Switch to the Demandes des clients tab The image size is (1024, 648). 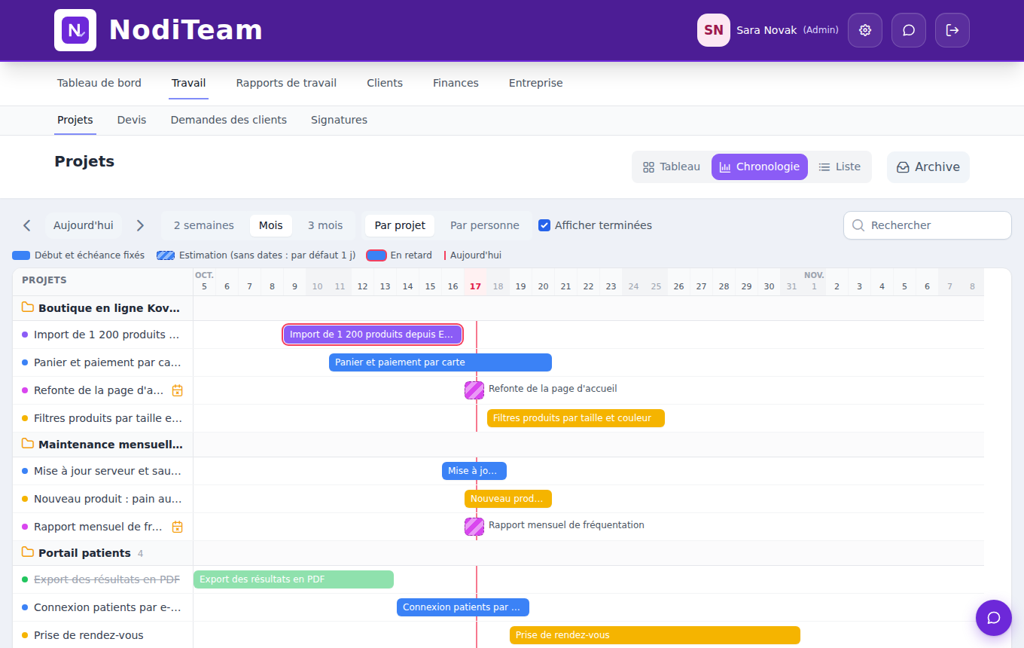[229, 120]
